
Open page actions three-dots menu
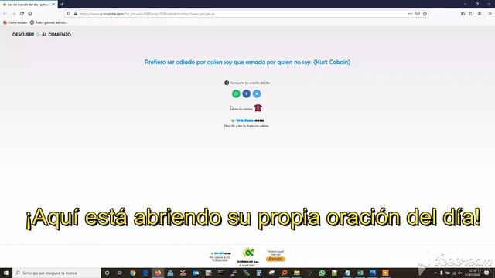coord(410,14)
